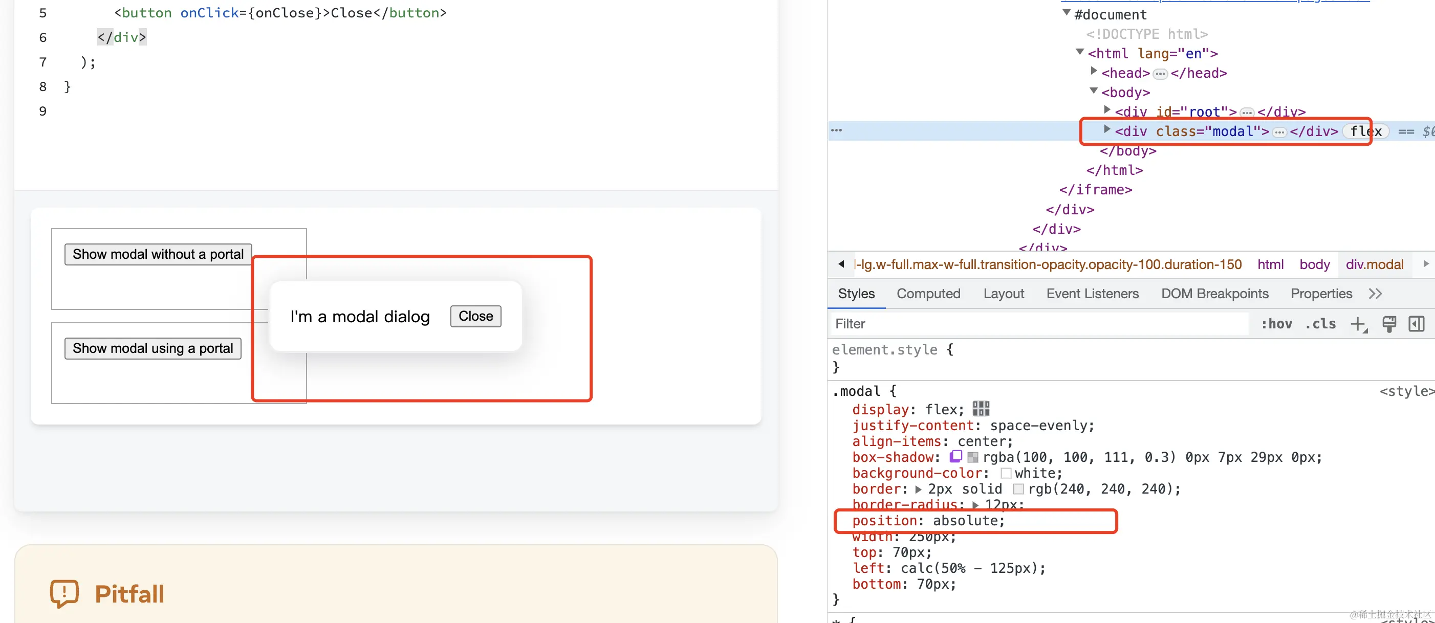Expand the head element node
Image resolution: width=1435 pixels, height=623 pixels.
1094,71
